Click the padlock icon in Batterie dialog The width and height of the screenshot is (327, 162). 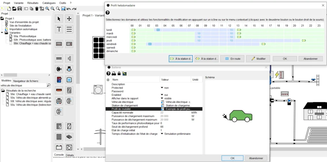click(x=119, y=74)
